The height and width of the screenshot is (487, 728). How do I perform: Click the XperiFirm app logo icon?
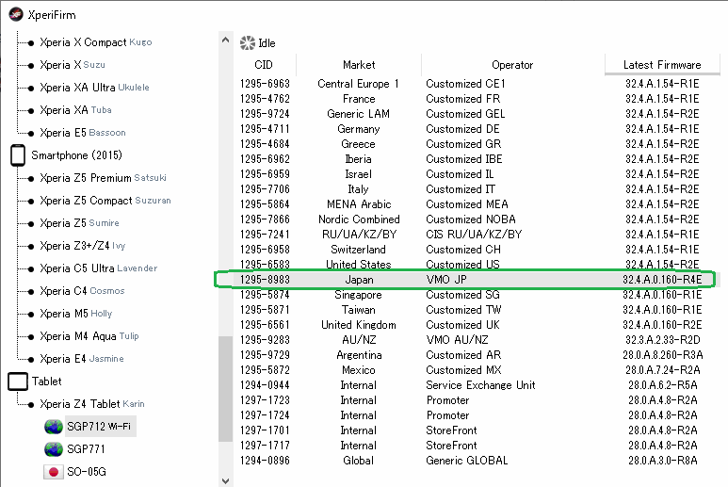[x=16, y=14]
